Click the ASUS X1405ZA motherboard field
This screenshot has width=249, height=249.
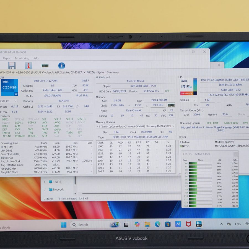click(x=135, y=81)
